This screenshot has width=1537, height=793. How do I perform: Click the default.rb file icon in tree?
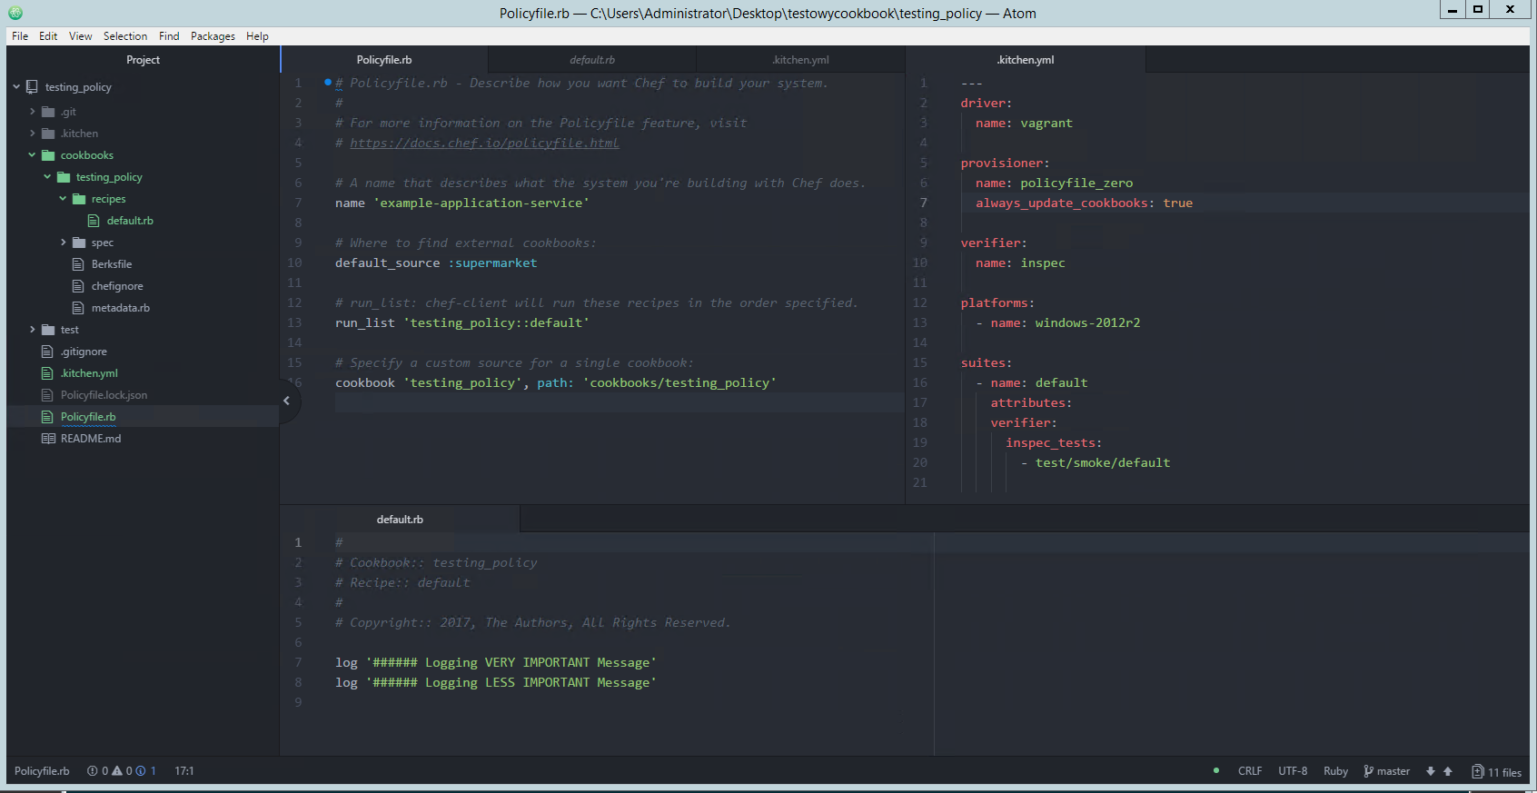[x=94, y=221]
